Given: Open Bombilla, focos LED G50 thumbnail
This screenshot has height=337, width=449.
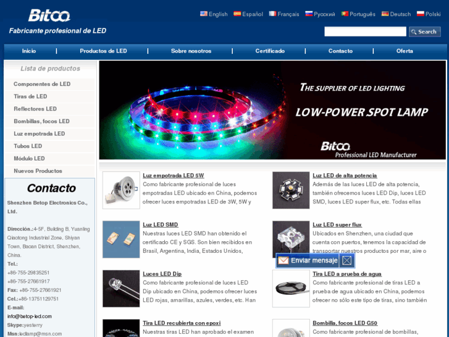Looking at the screenshot, I should pyautogui.click(x=291, y=328).
